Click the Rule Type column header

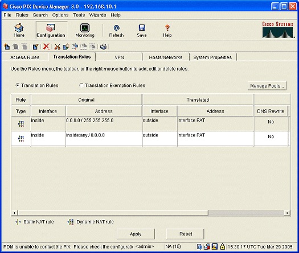(21, 111)
